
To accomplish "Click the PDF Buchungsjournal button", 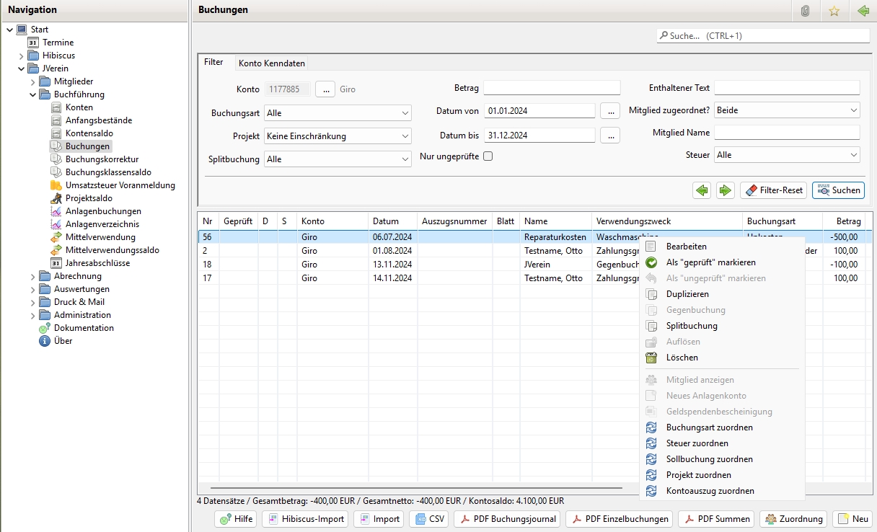I will [508, 519].
